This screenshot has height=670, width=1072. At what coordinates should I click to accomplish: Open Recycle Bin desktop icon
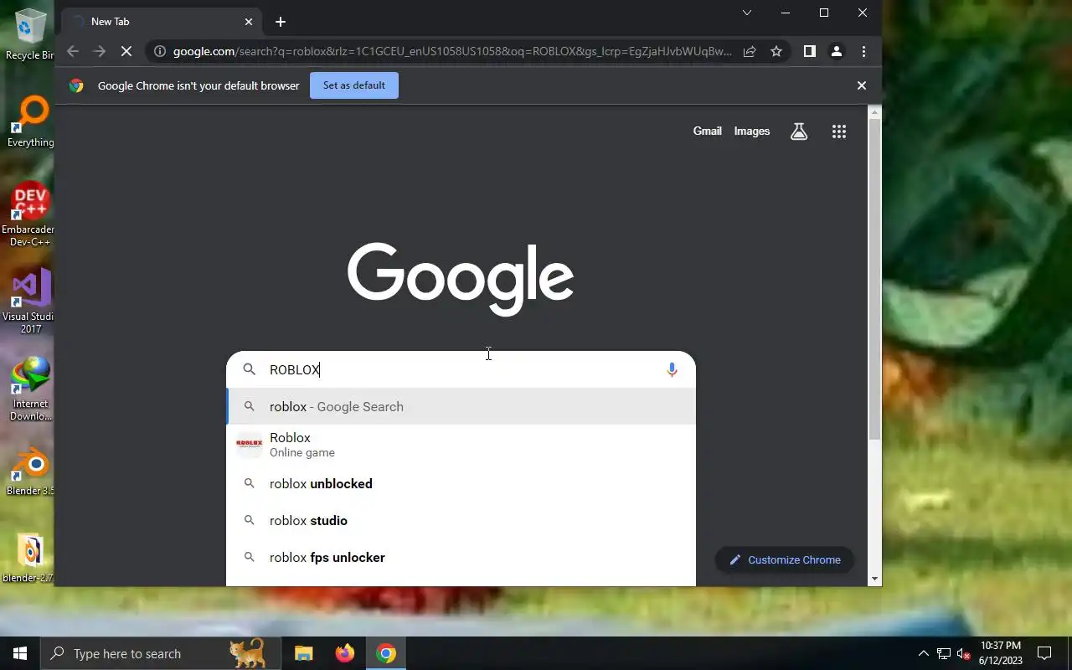(x=29, y=33)
